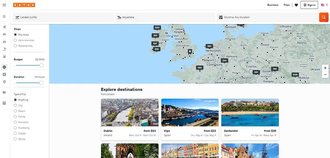
Task: Open the Trips link
Action: 286,5
